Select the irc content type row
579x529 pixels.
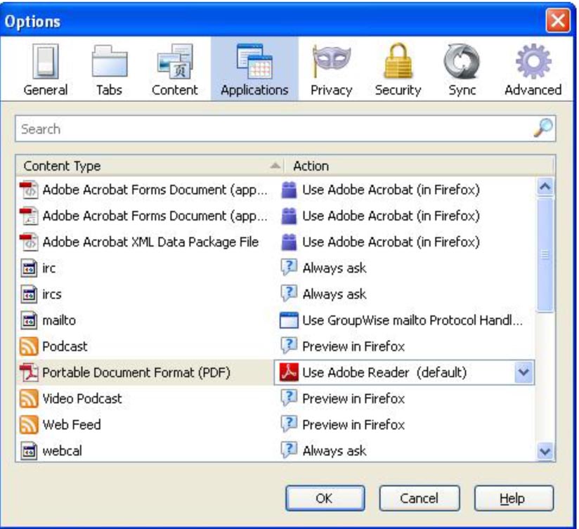coord(275,268)
